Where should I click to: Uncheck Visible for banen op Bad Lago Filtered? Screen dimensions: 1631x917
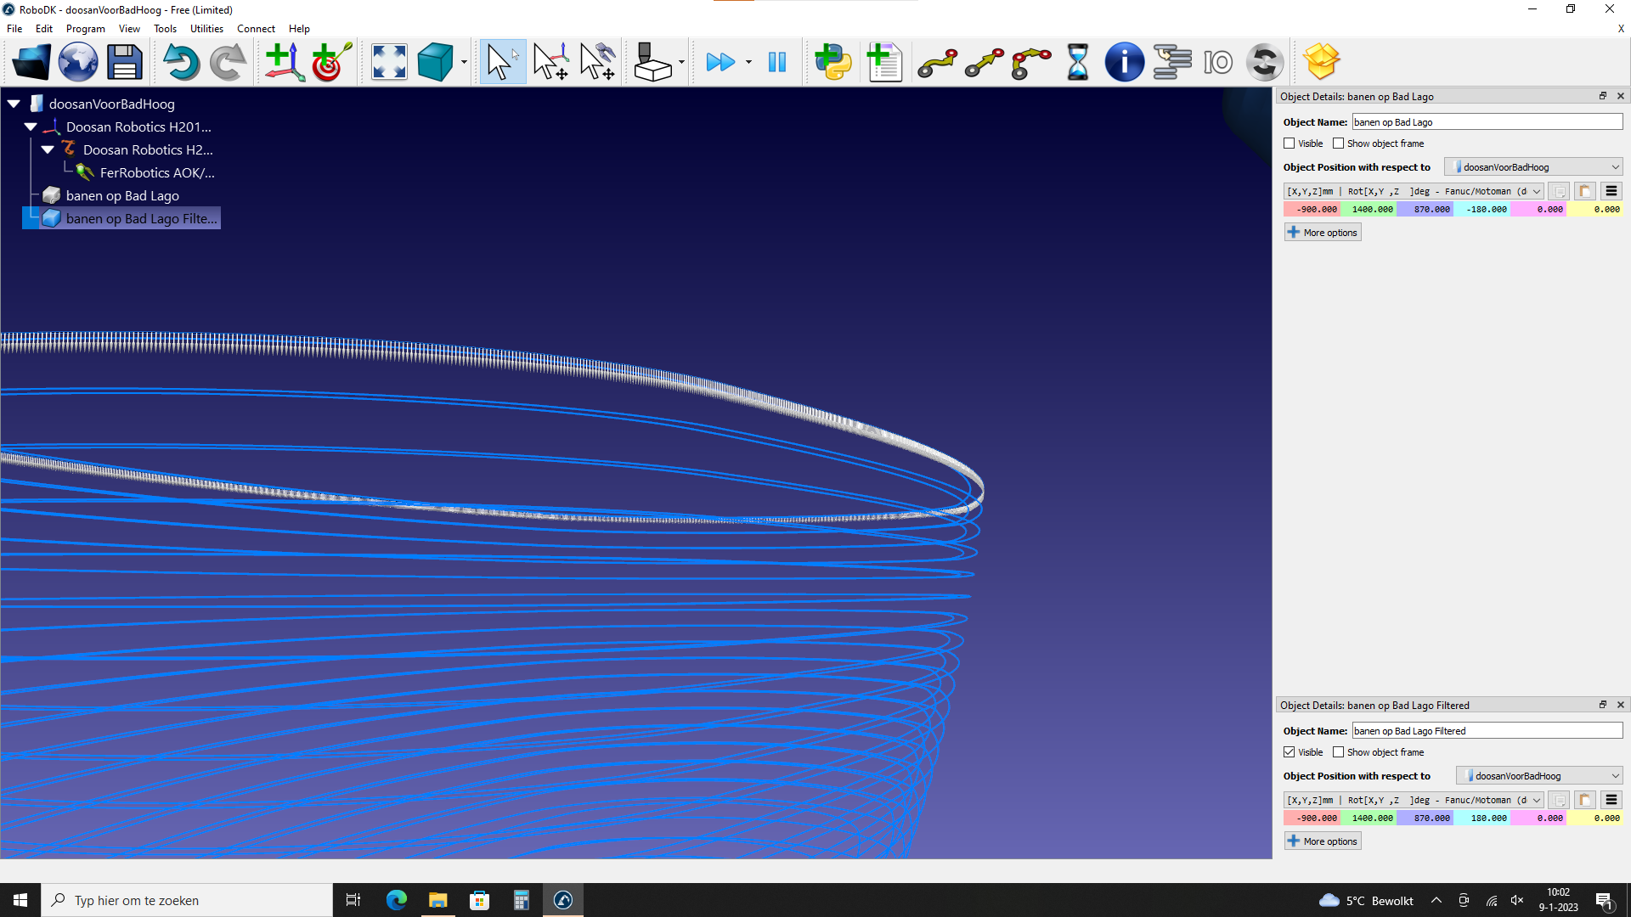(x=1290, y=752)
